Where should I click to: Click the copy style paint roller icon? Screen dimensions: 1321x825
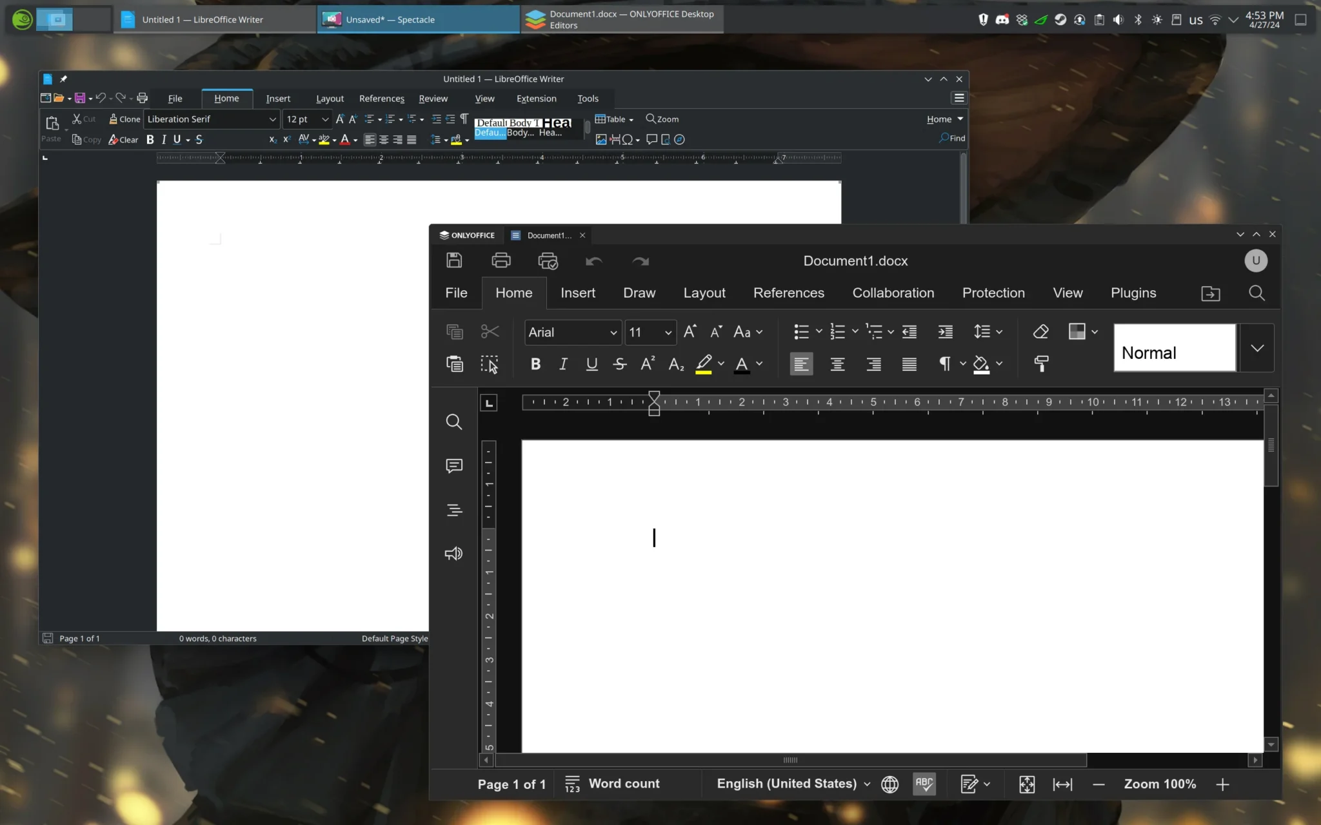click(1041, 364)
